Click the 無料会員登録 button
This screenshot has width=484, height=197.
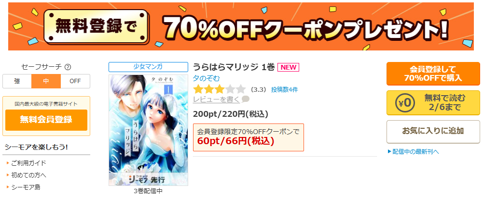[x=46, y=120]
